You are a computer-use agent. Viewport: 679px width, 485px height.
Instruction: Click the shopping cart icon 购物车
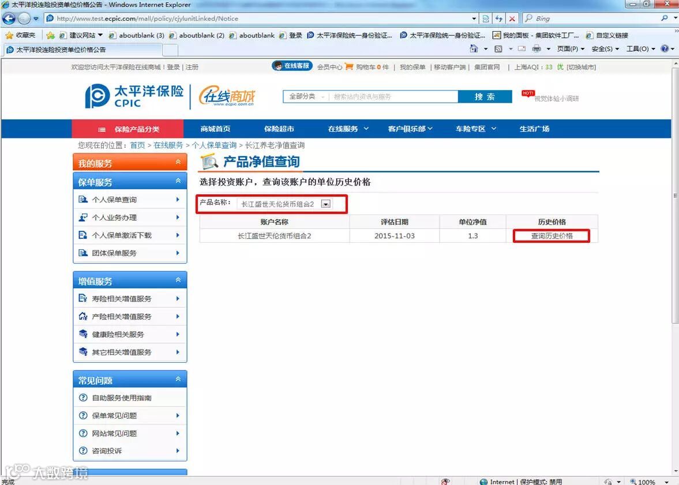(349, 67)
